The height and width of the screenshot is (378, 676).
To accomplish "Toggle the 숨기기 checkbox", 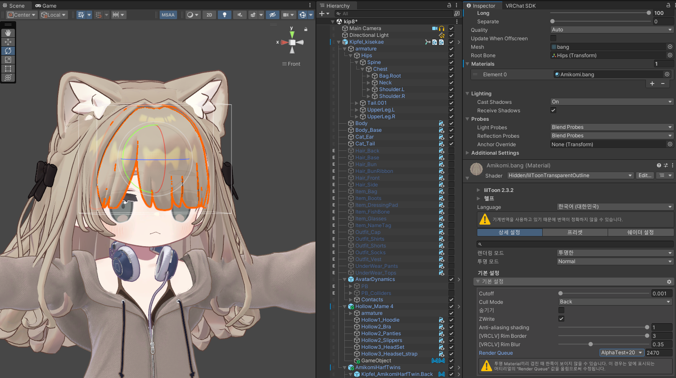I will [x=561, y=311].
